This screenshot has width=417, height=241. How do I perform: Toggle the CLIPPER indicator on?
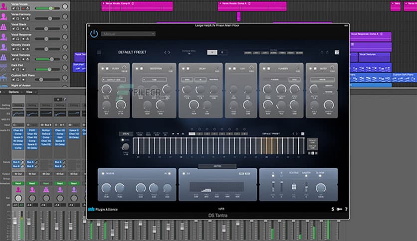pos(320,176)
